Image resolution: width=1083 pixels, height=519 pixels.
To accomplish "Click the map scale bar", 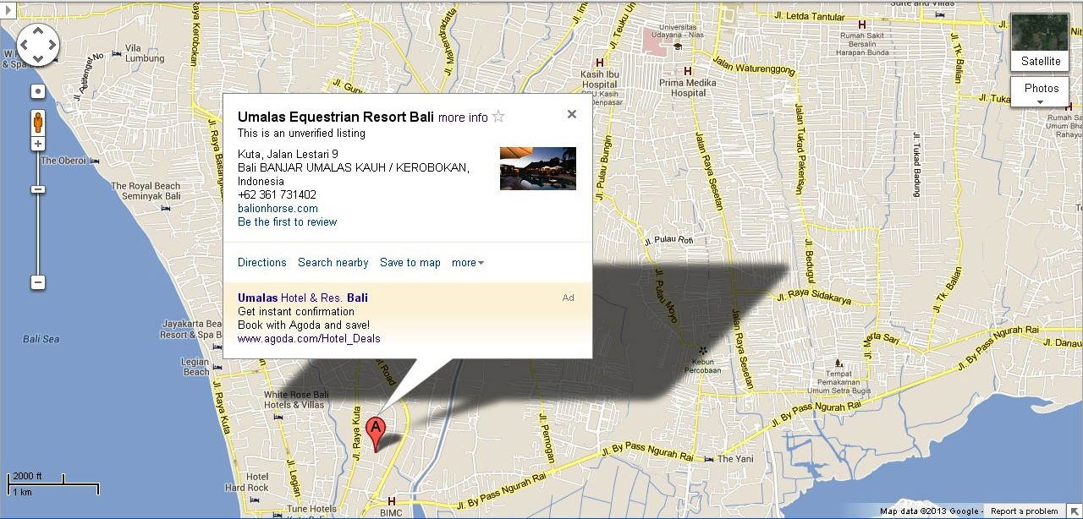I will pos(53,484).
